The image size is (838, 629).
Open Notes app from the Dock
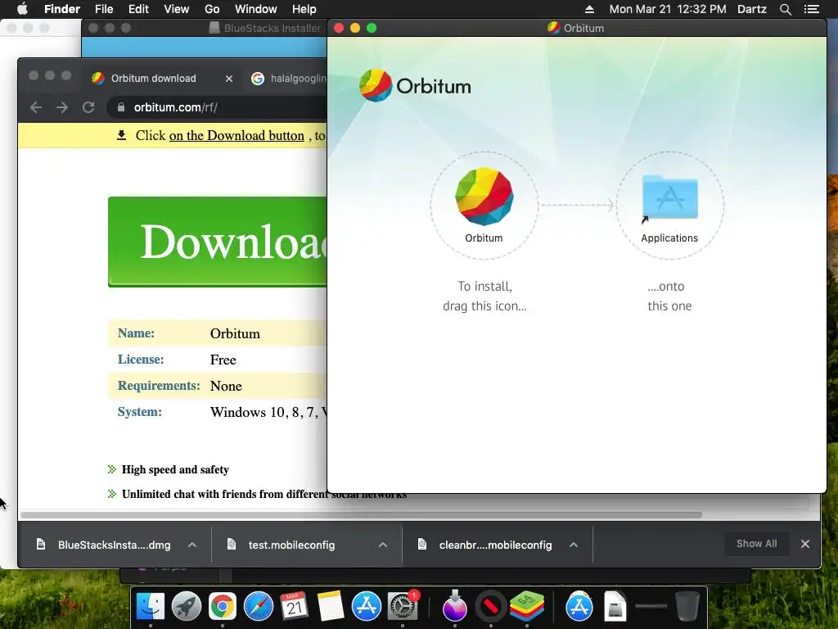coord(331,606)
